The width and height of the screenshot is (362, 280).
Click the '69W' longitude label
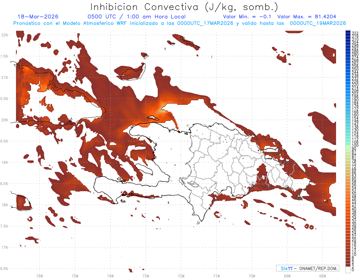pos(287,276)
